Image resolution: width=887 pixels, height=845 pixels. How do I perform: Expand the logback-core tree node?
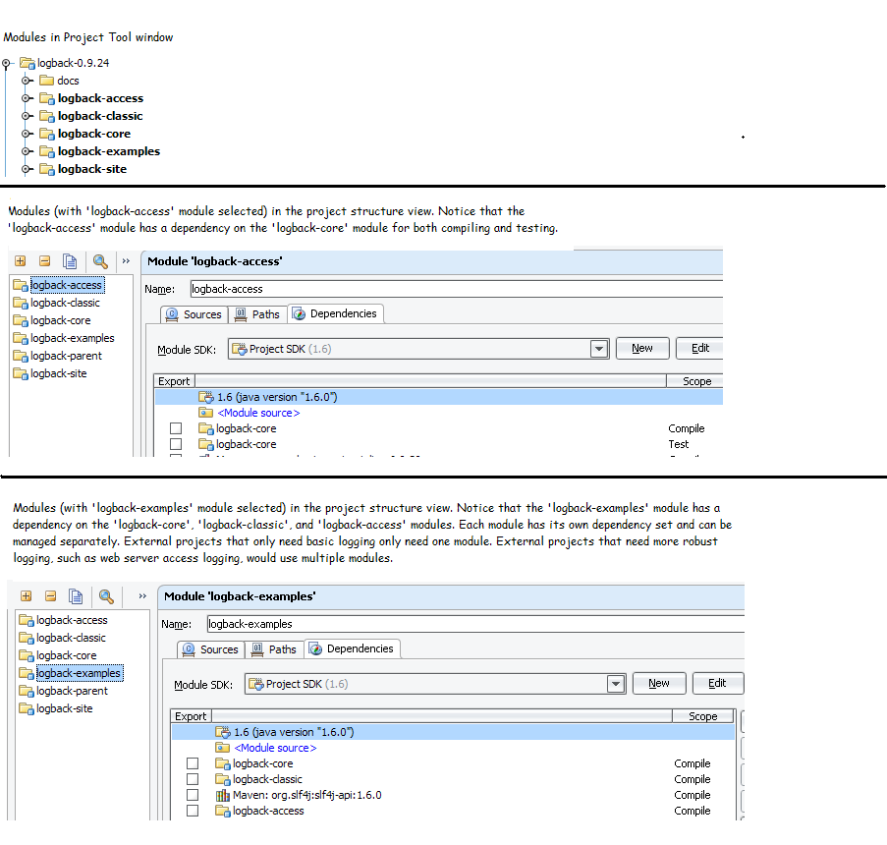click(x=26, y=134)
